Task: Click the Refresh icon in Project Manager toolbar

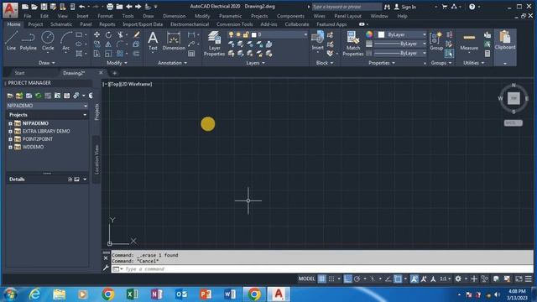Action: coord(38,96)
